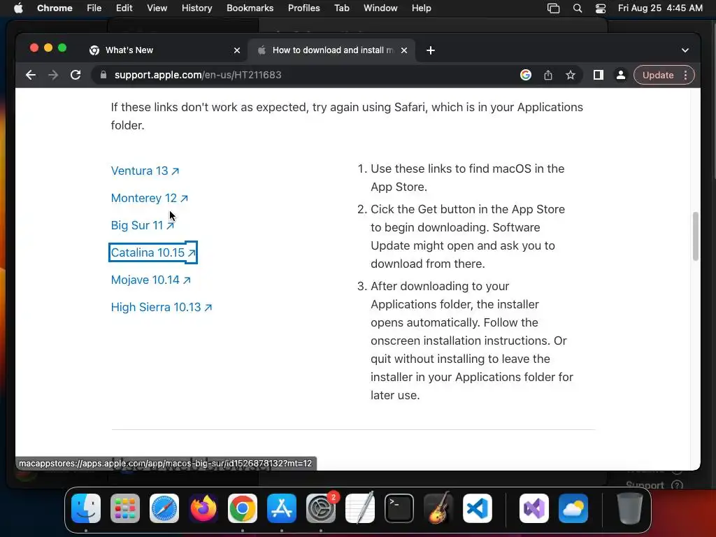
Task: Click Chrome icon in the Dock
Action: pyautogui.click(x=243, y=508)
